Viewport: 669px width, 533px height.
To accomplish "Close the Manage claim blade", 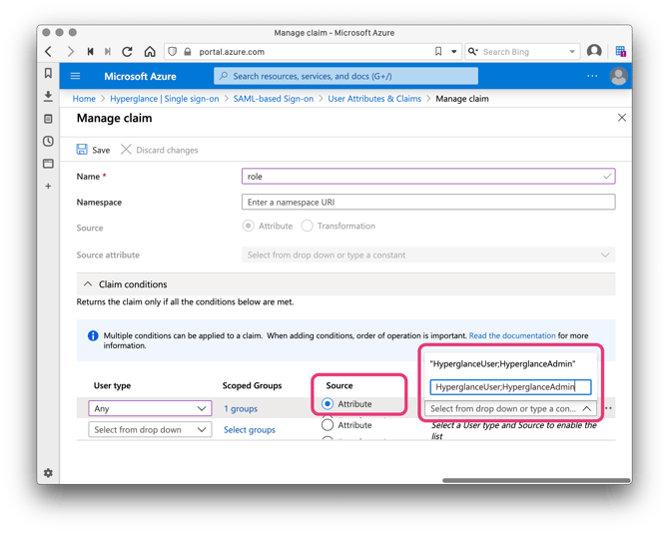I will tap(622, 118).
